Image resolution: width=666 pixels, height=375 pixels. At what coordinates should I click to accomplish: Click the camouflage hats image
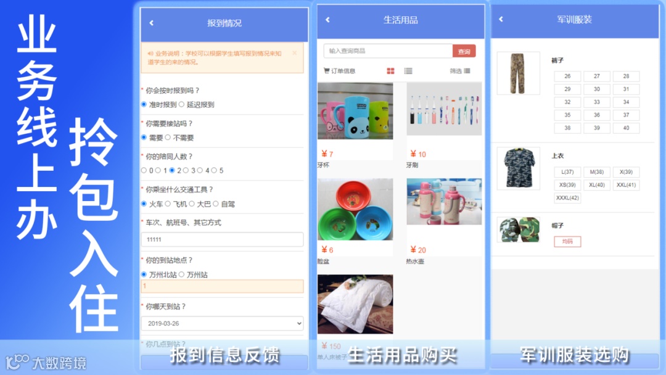click(518, 230)
